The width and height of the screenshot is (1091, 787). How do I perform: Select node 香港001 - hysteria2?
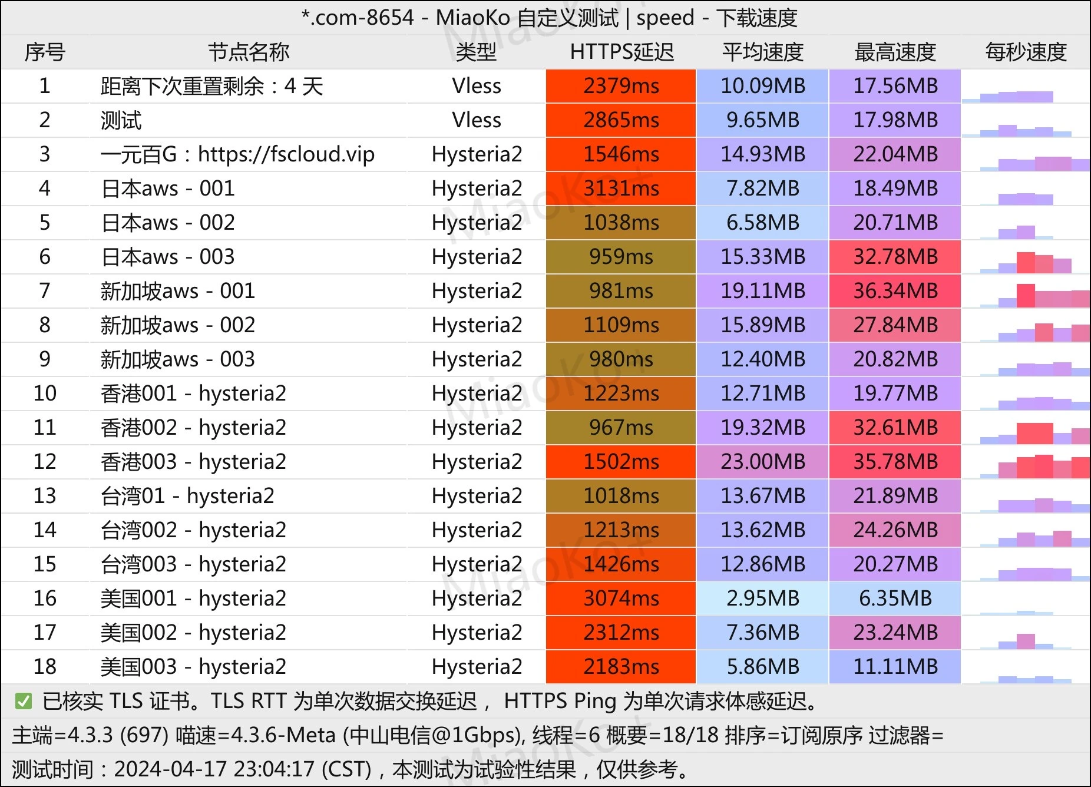click(x=193, y=394)
